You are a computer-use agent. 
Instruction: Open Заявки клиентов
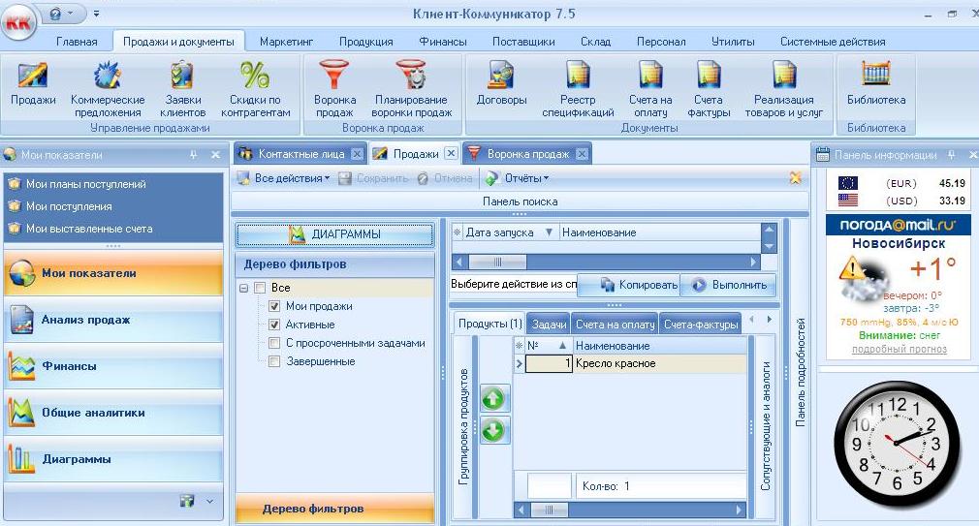(x=182, y=88)
